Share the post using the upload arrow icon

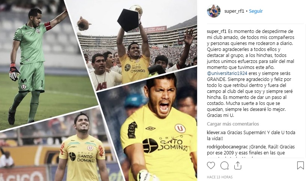point(237,166)
